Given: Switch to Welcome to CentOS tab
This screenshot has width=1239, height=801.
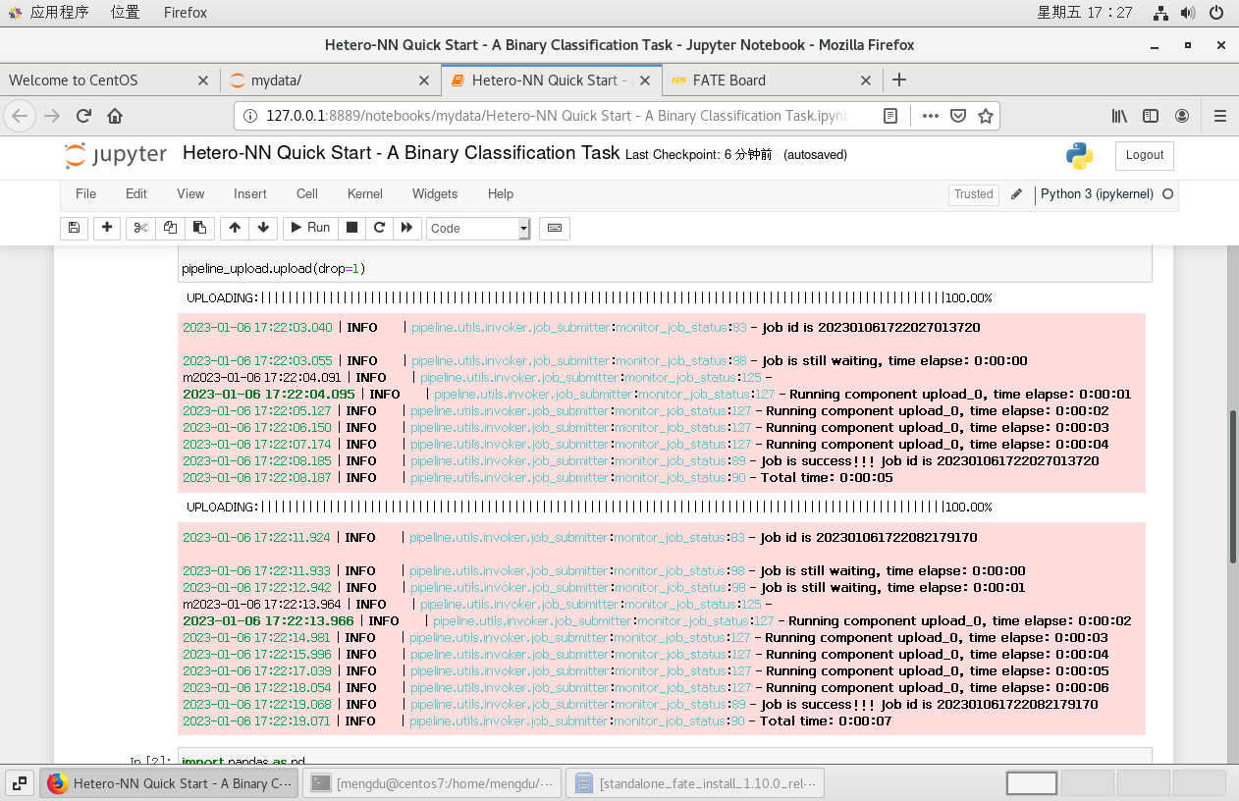Looking at the screenshot, I should point(108,80).
